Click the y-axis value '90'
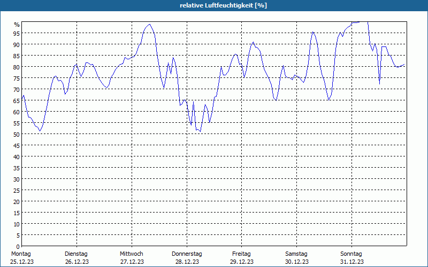428x267 pixels. [17, 44]
